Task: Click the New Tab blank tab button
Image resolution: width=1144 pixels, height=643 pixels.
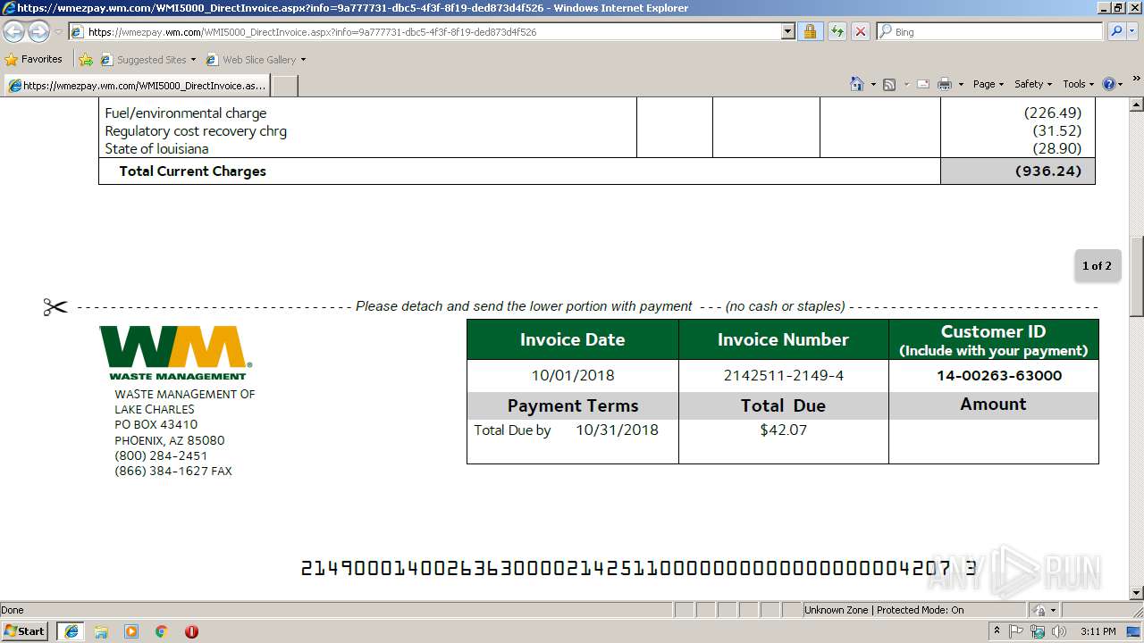Action: pos(284,86)
